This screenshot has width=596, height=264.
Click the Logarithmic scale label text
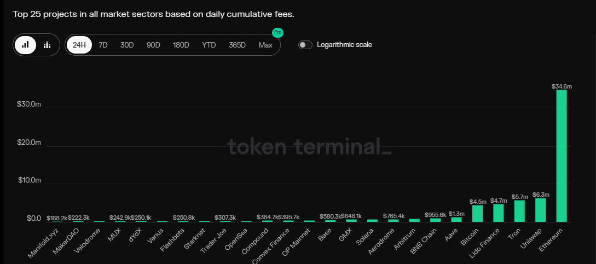pyautogui.click(x=344, y=45)
